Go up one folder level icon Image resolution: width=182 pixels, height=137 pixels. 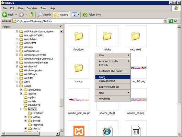point(32,14)
